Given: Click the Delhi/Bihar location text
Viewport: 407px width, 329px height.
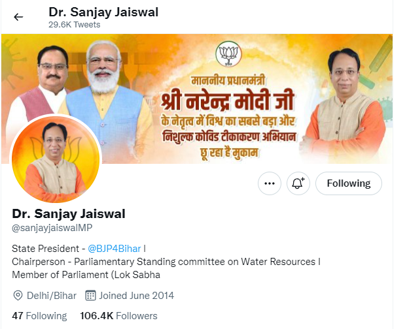Looking at the screenshot, I should pyautogui.click(x=52, y=296).
